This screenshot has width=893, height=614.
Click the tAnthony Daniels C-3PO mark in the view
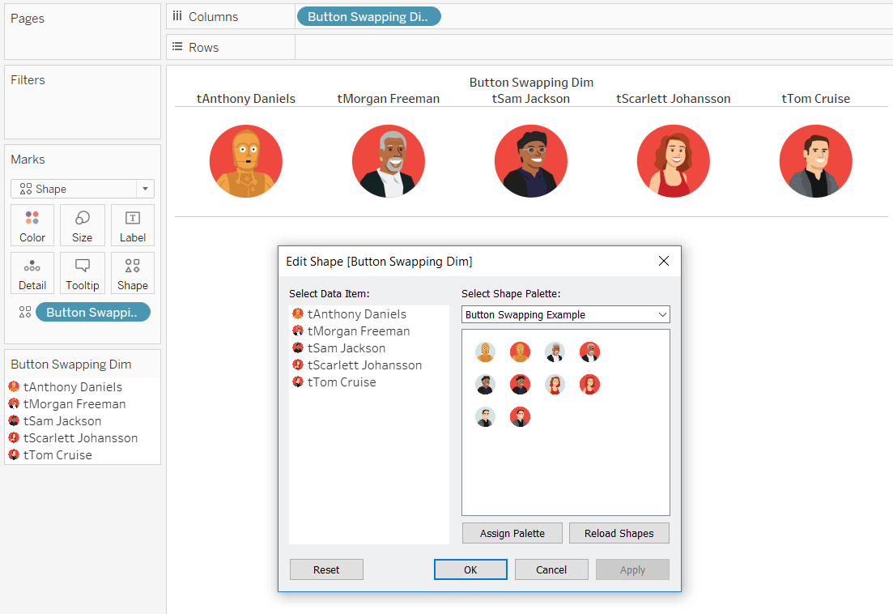pyautogui.click(x=246, y=161)
